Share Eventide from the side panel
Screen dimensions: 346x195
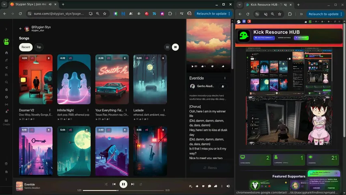(x=223, y=66)
